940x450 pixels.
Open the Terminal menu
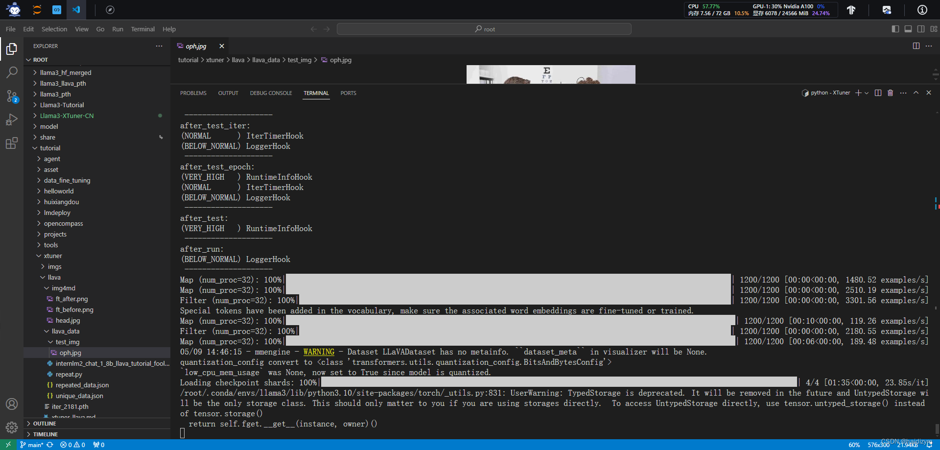point(142,29)
